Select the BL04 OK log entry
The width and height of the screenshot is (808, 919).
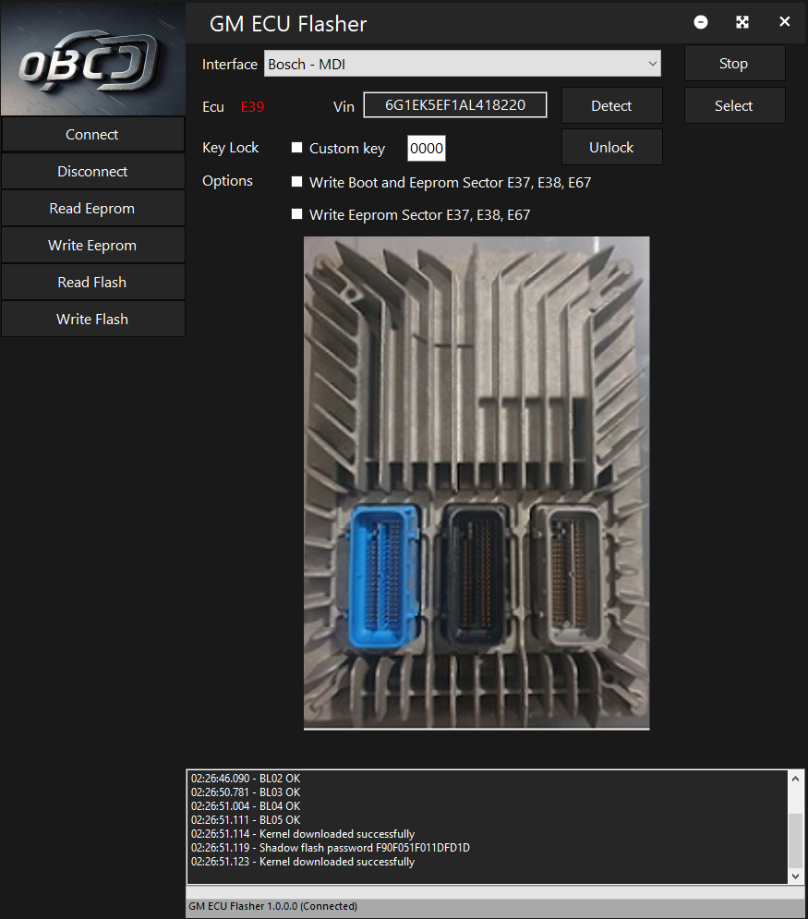click(x=246, y=806)
